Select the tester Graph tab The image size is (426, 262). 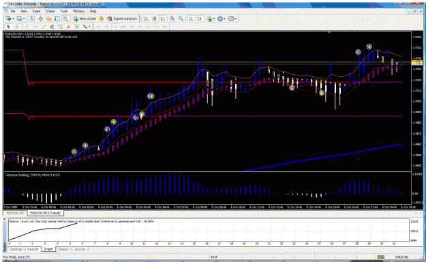click(x=48, y=249)
